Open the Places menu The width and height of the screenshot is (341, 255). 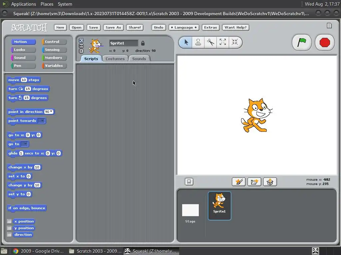click(47, 4)
